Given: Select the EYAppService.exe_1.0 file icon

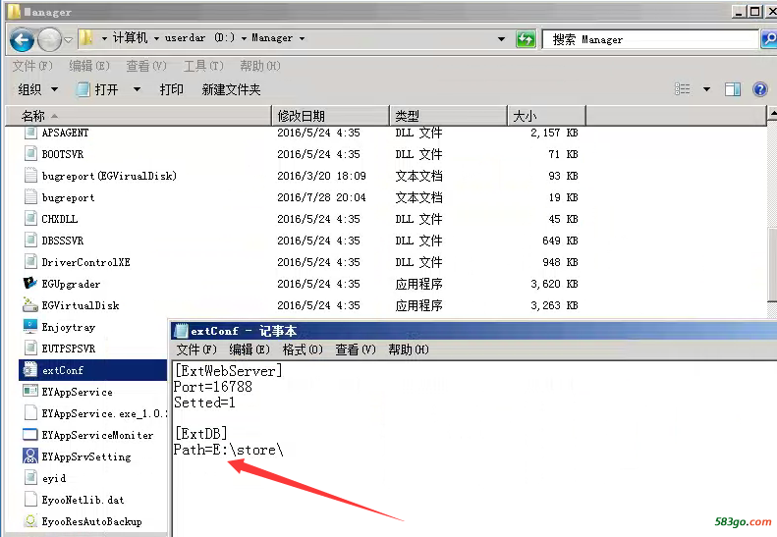Looking at the screenshot, I should 30,412.
